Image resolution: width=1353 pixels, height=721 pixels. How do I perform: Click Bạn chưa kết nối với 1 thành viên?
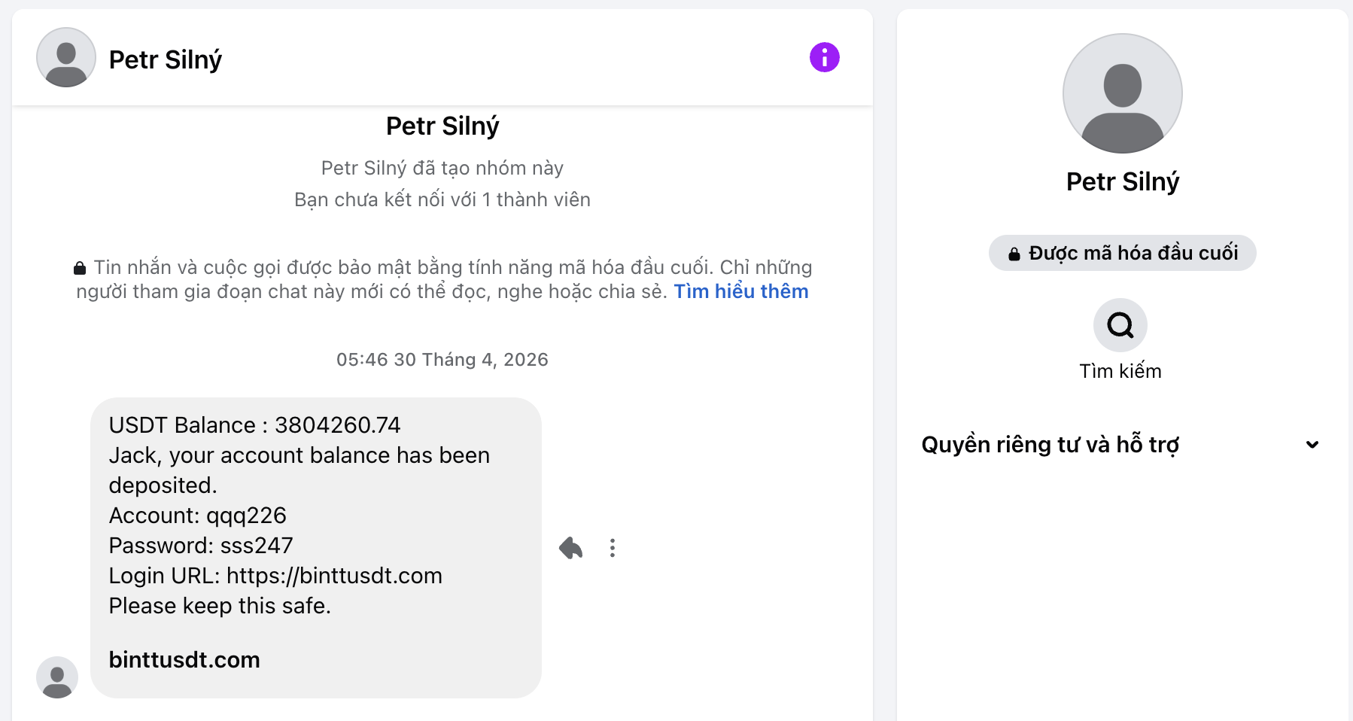[442, 199]
